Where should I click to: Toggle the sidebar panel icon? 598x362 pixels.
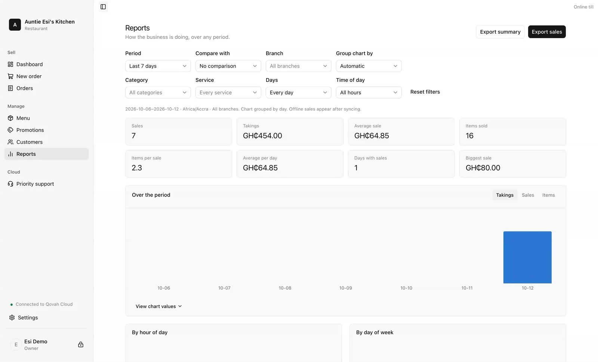(x=103, y=7)
